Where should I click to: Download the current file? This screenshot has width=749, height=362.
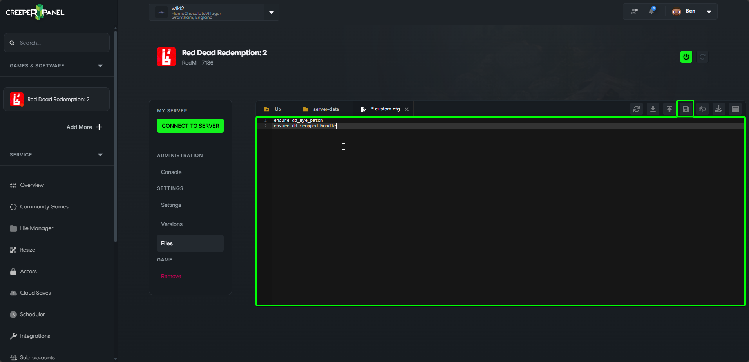653,109
